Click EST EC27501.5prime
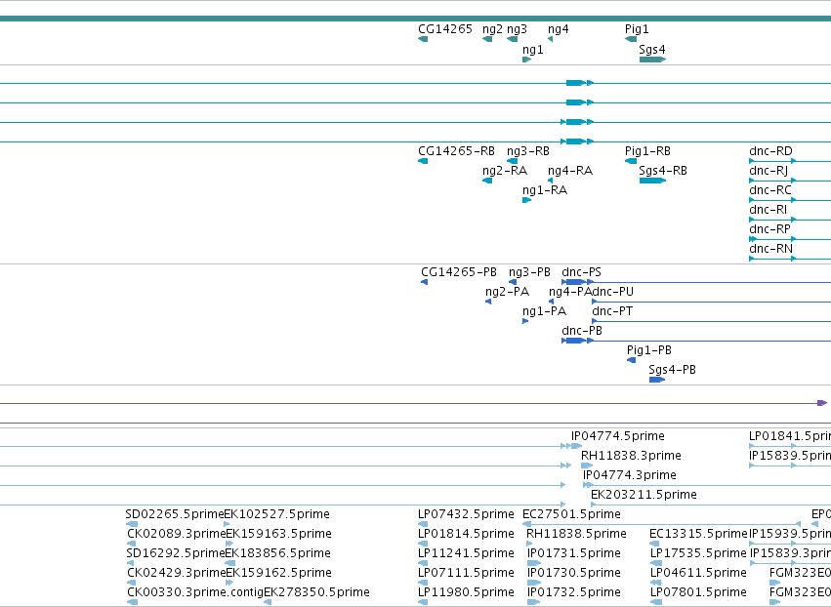 [x=571, y=515]
